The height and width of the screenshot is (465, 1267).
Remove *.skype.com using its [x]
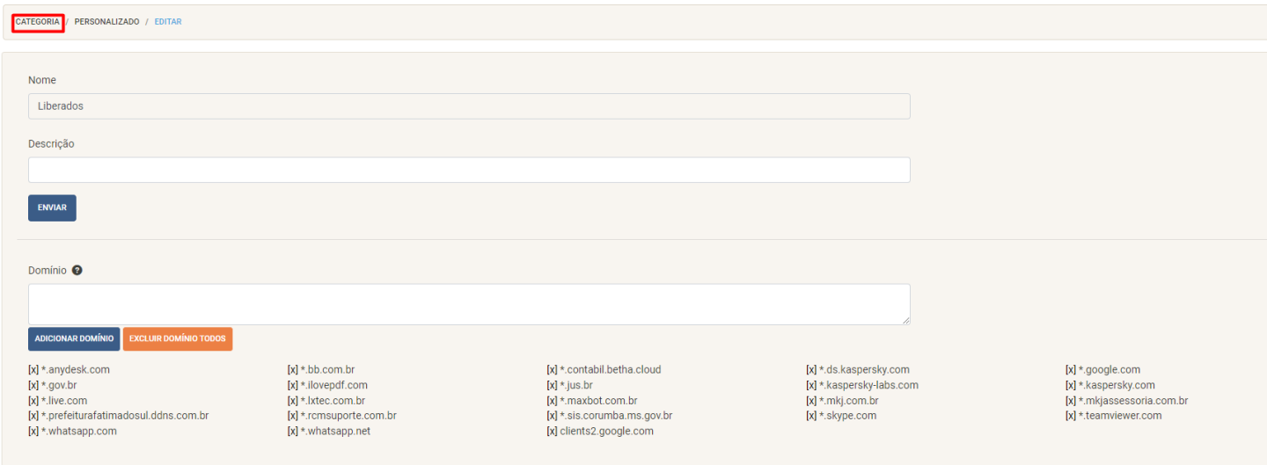click(x=811, y=416)
